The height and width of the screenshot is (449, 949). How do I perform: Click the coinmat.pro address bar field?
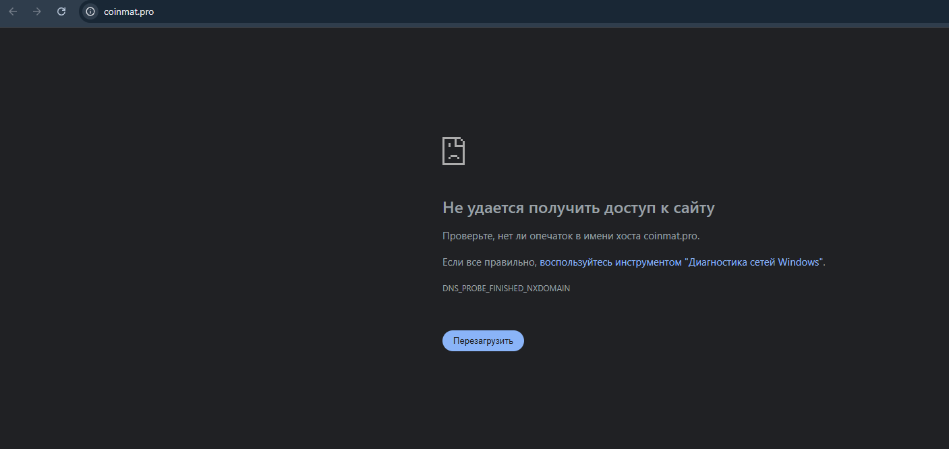point(513,11)
